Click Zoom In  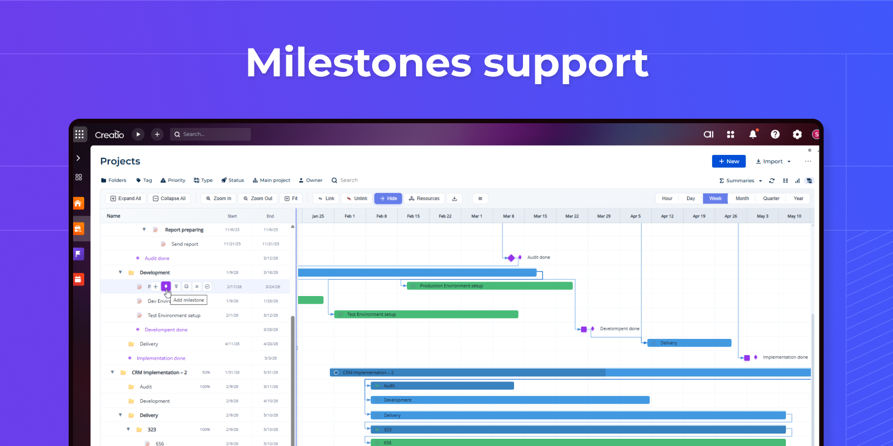point(218,198)
